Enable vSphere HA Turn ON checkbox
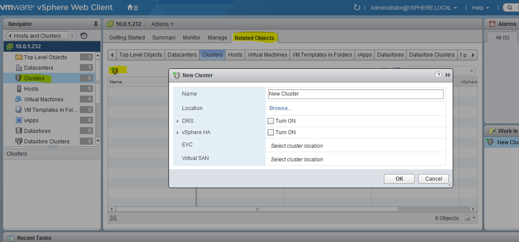The width and height of the screenshot is (519, 242). (x=271, y=132)
